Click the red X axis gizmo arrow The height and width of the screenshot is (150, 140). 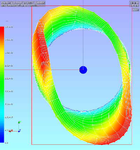point(10,131)
